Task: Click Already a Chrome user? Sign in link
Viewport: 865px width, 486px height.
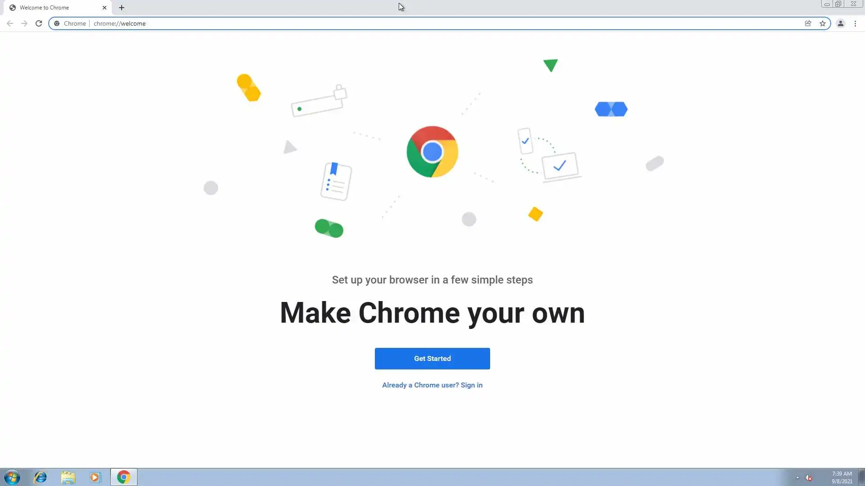Action: (432, 385)
